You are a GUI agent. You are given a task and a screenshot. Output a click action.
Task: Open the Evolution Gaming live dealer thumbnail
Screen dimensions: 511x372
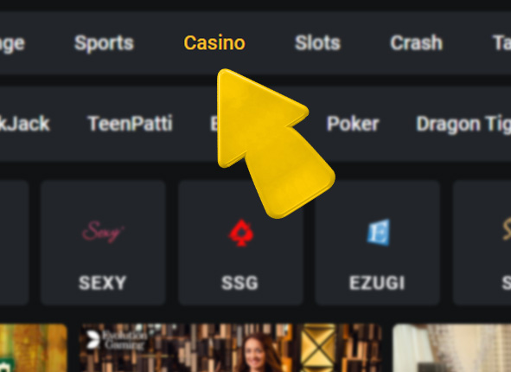click(x=231, y=348)
